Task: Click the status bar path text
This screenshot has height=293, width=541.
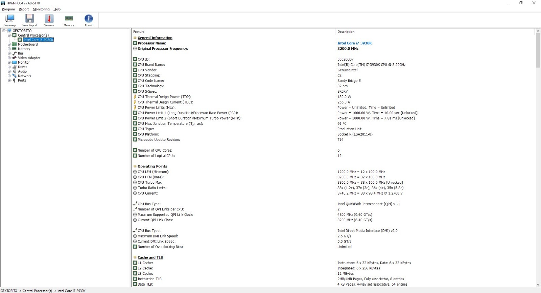Action: tap(43, 291)
